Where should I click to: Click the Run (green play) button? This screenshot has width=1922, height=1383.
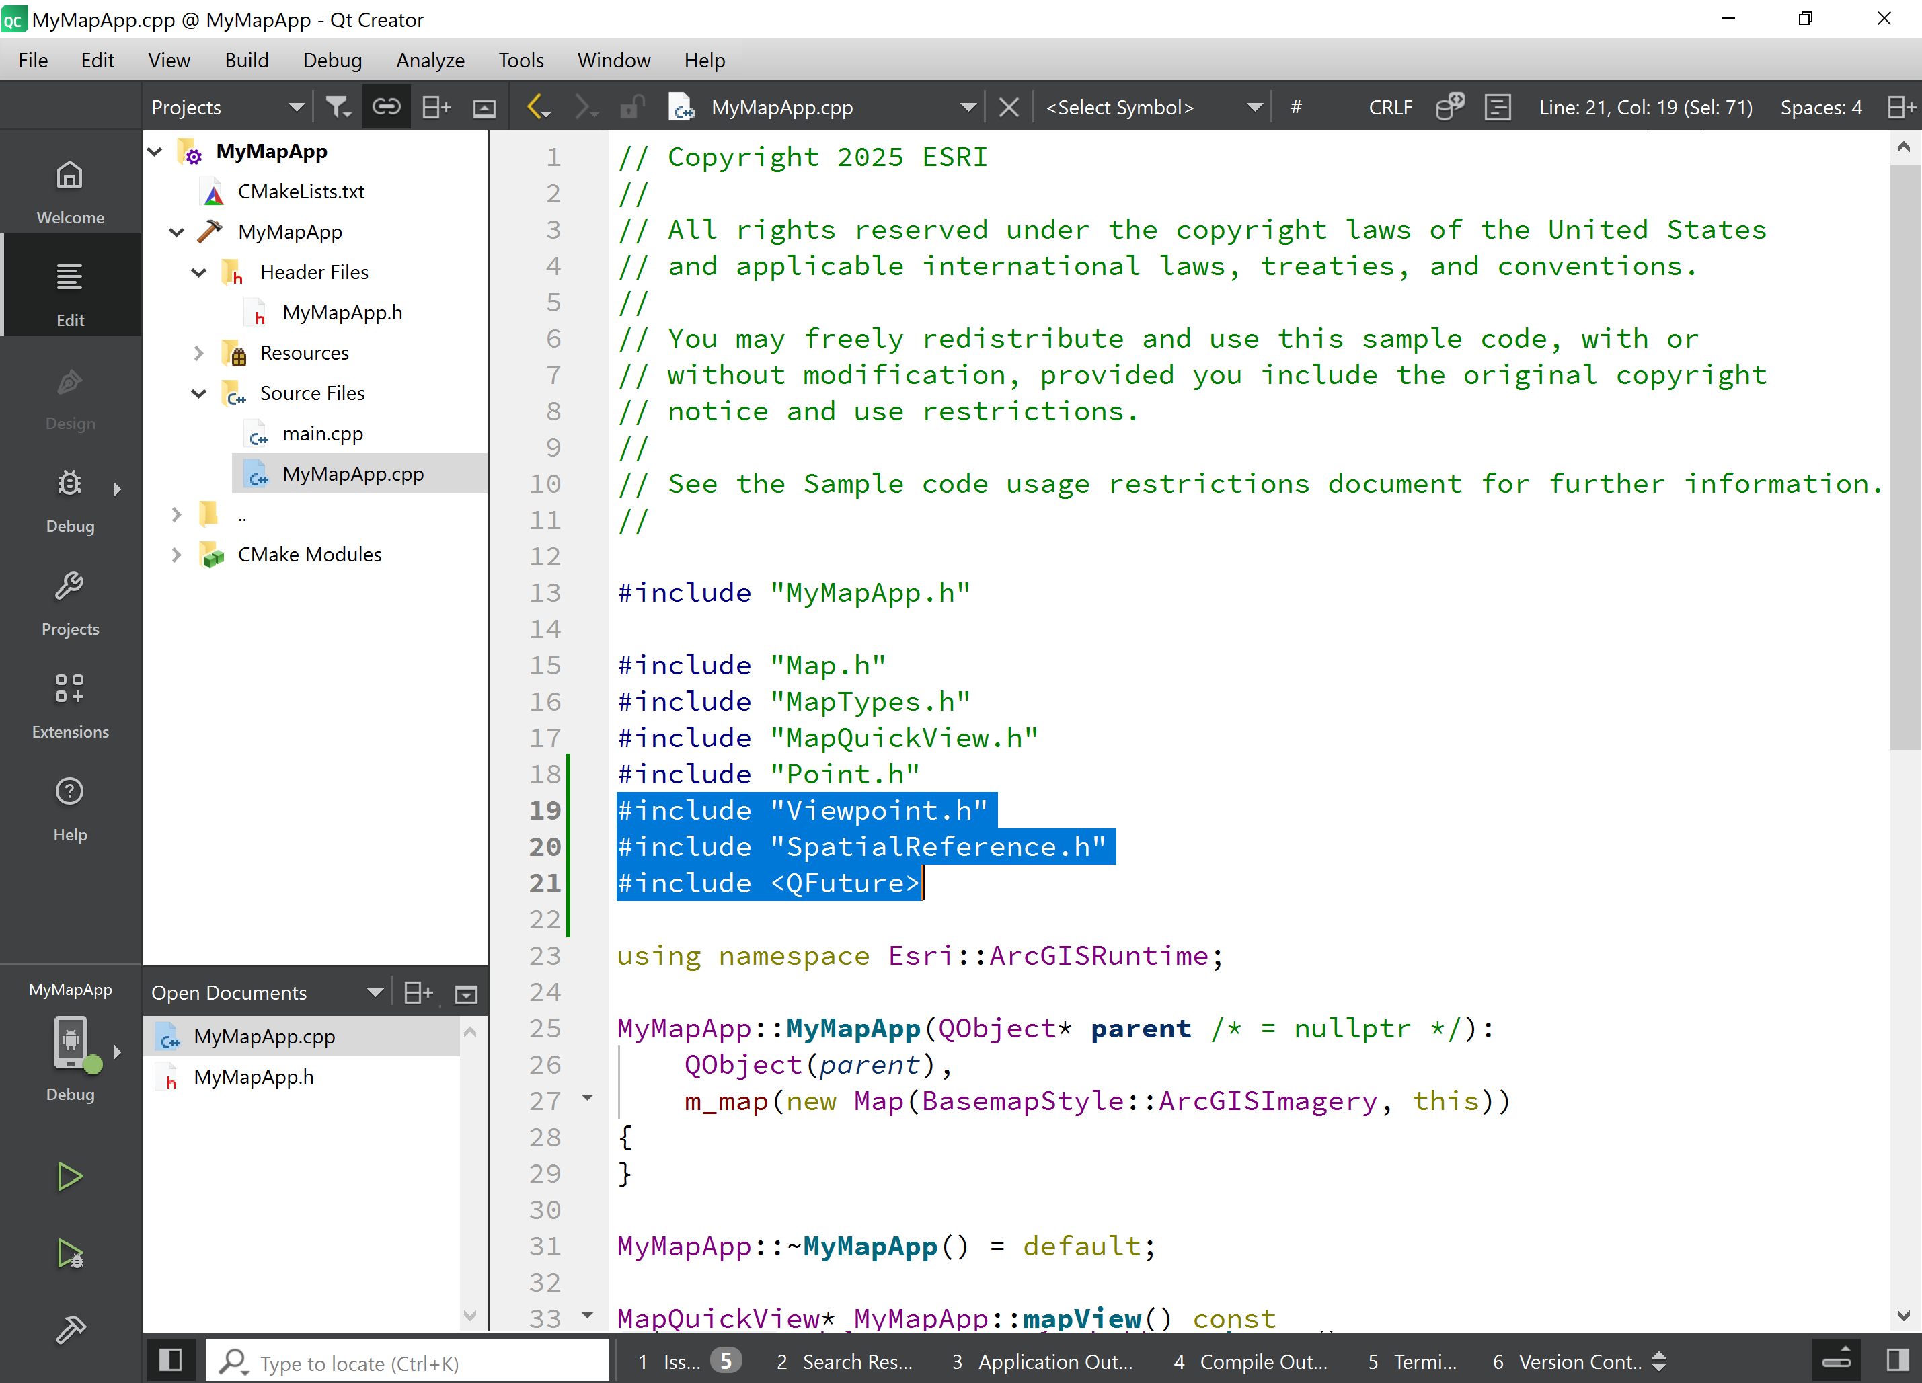click(x=69, y=1176)
